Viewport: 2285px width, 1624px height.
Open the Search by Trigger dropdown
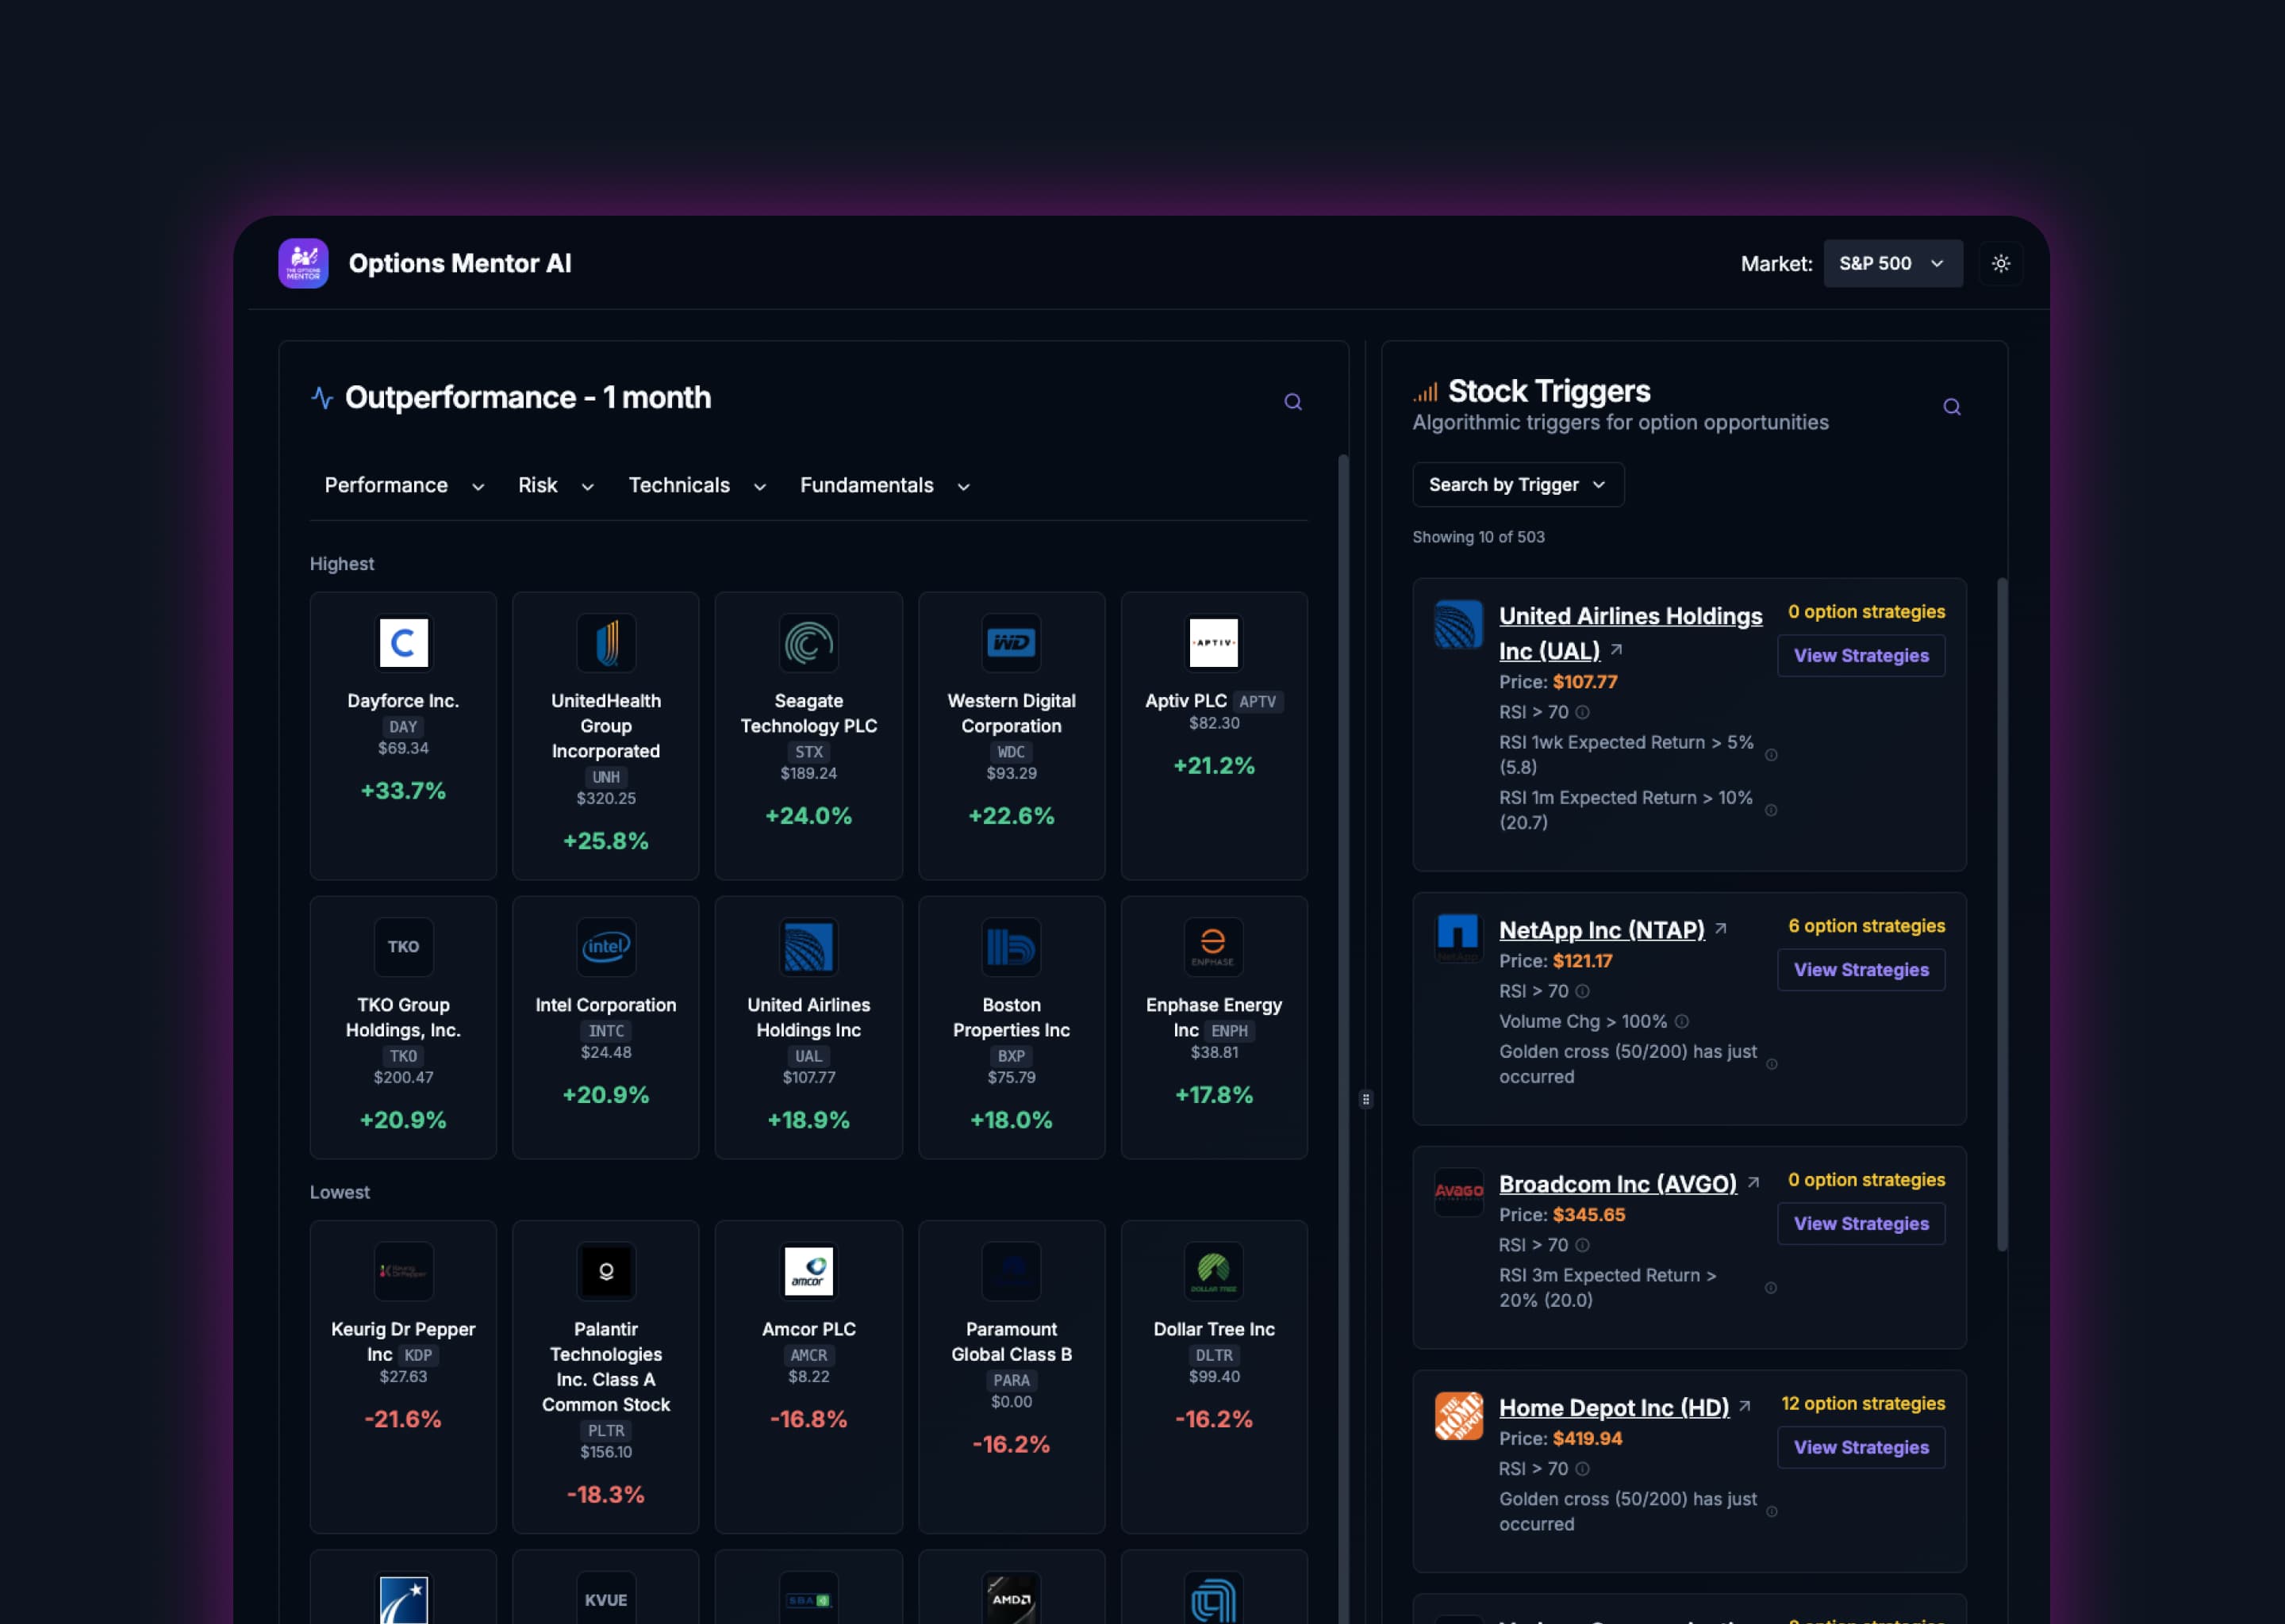point(1517,485)
